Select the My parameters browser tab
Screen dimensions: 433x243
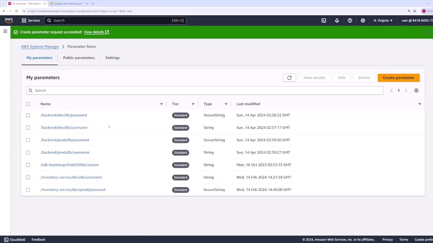coord(27,3)
